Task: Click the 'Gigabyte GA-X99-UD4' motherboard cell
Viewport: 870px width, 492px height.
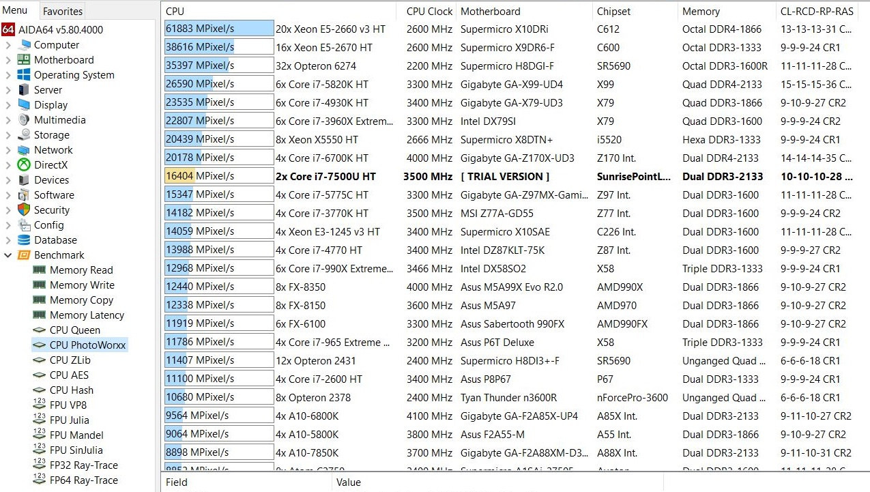Action: click(511, 85)
